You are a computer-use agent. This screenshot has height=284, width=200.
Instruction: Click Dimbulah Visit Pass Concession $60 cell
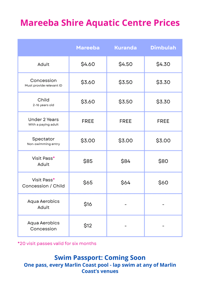tap(163, 183)
